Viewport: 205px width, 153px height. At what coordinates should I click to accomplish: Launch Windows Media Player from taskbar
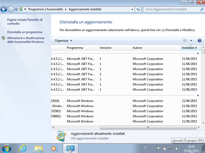pos(54,149)
